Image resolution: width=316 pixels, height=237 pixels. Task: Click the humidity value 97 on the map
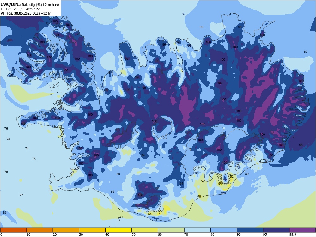(179, 165)
